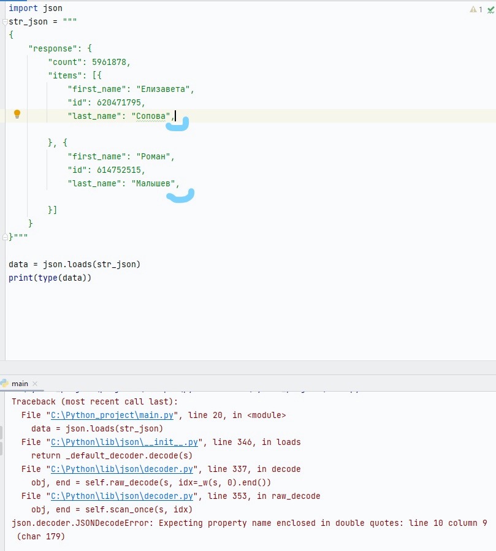Click the Python icon on the main tab
Screen dimensions: 496x551
coord(4,383)
